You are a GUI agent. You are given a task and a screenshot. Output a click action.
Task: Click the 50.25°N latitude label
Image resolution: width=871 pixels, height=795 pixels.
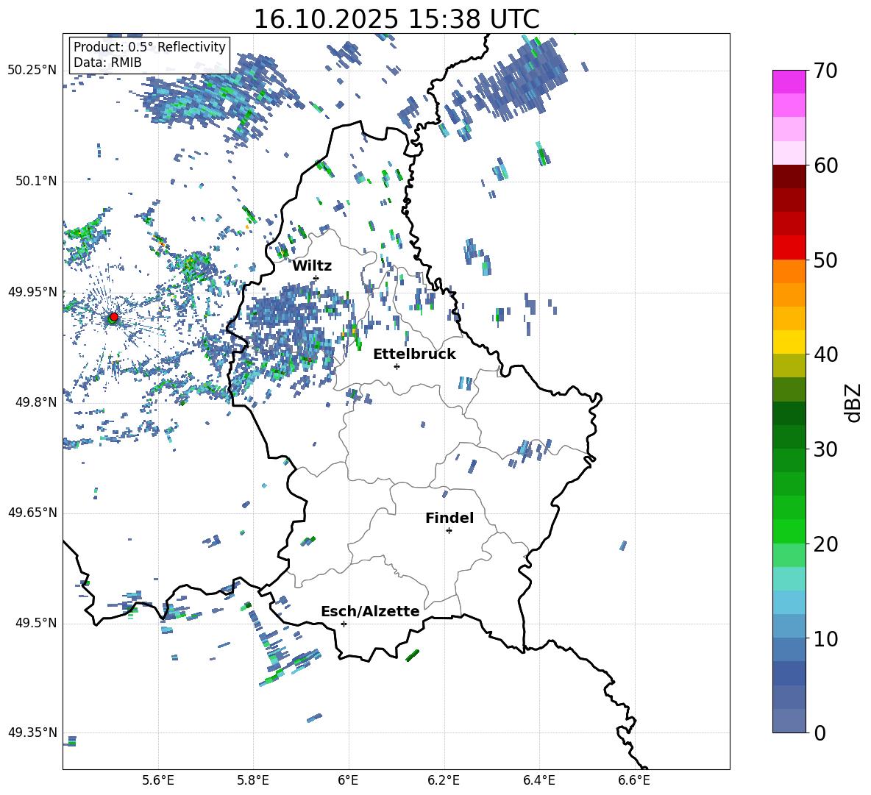point(32,71)
